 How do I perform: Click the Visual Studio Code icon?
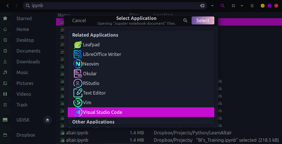[78, 112]
